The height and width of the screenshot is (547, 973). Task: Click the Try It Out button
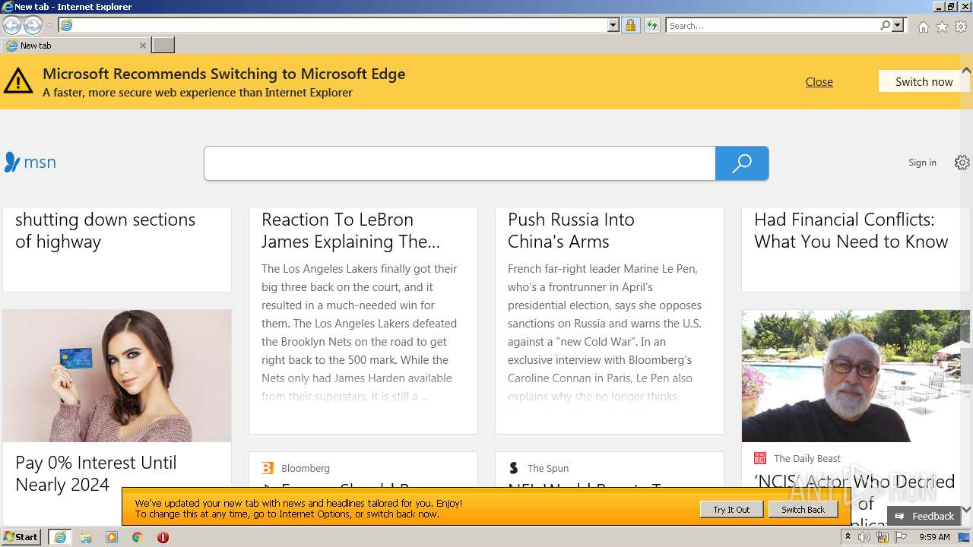point(731,510)
